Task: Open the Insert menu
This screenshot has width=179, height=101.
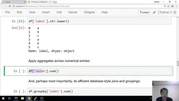Action: tap(46, 12)
